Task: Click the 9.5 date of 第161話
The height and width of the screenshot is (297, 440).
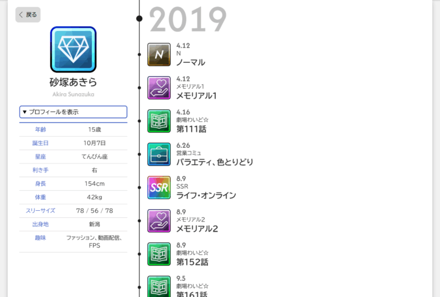Action: click(181, 279)
